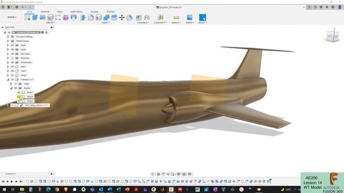
Task: Click the Save icon in title bar
Action: 17,7
